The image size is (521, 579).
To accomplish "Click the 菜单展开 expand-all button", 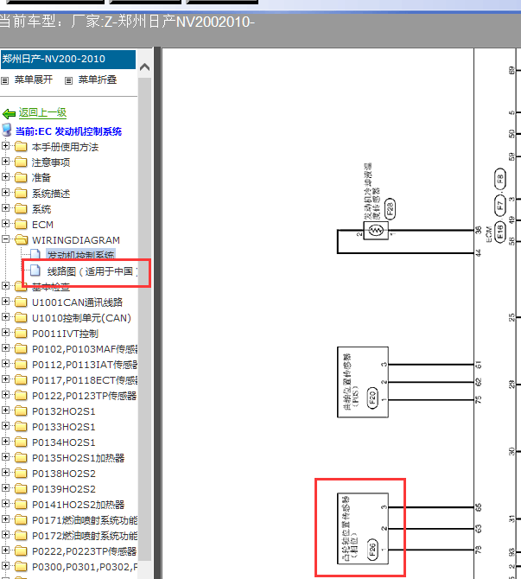I will pos(33,80).
